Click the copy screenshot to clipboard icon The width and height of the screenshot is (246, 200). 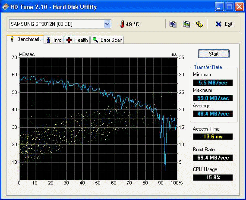(x=186, y=24)
